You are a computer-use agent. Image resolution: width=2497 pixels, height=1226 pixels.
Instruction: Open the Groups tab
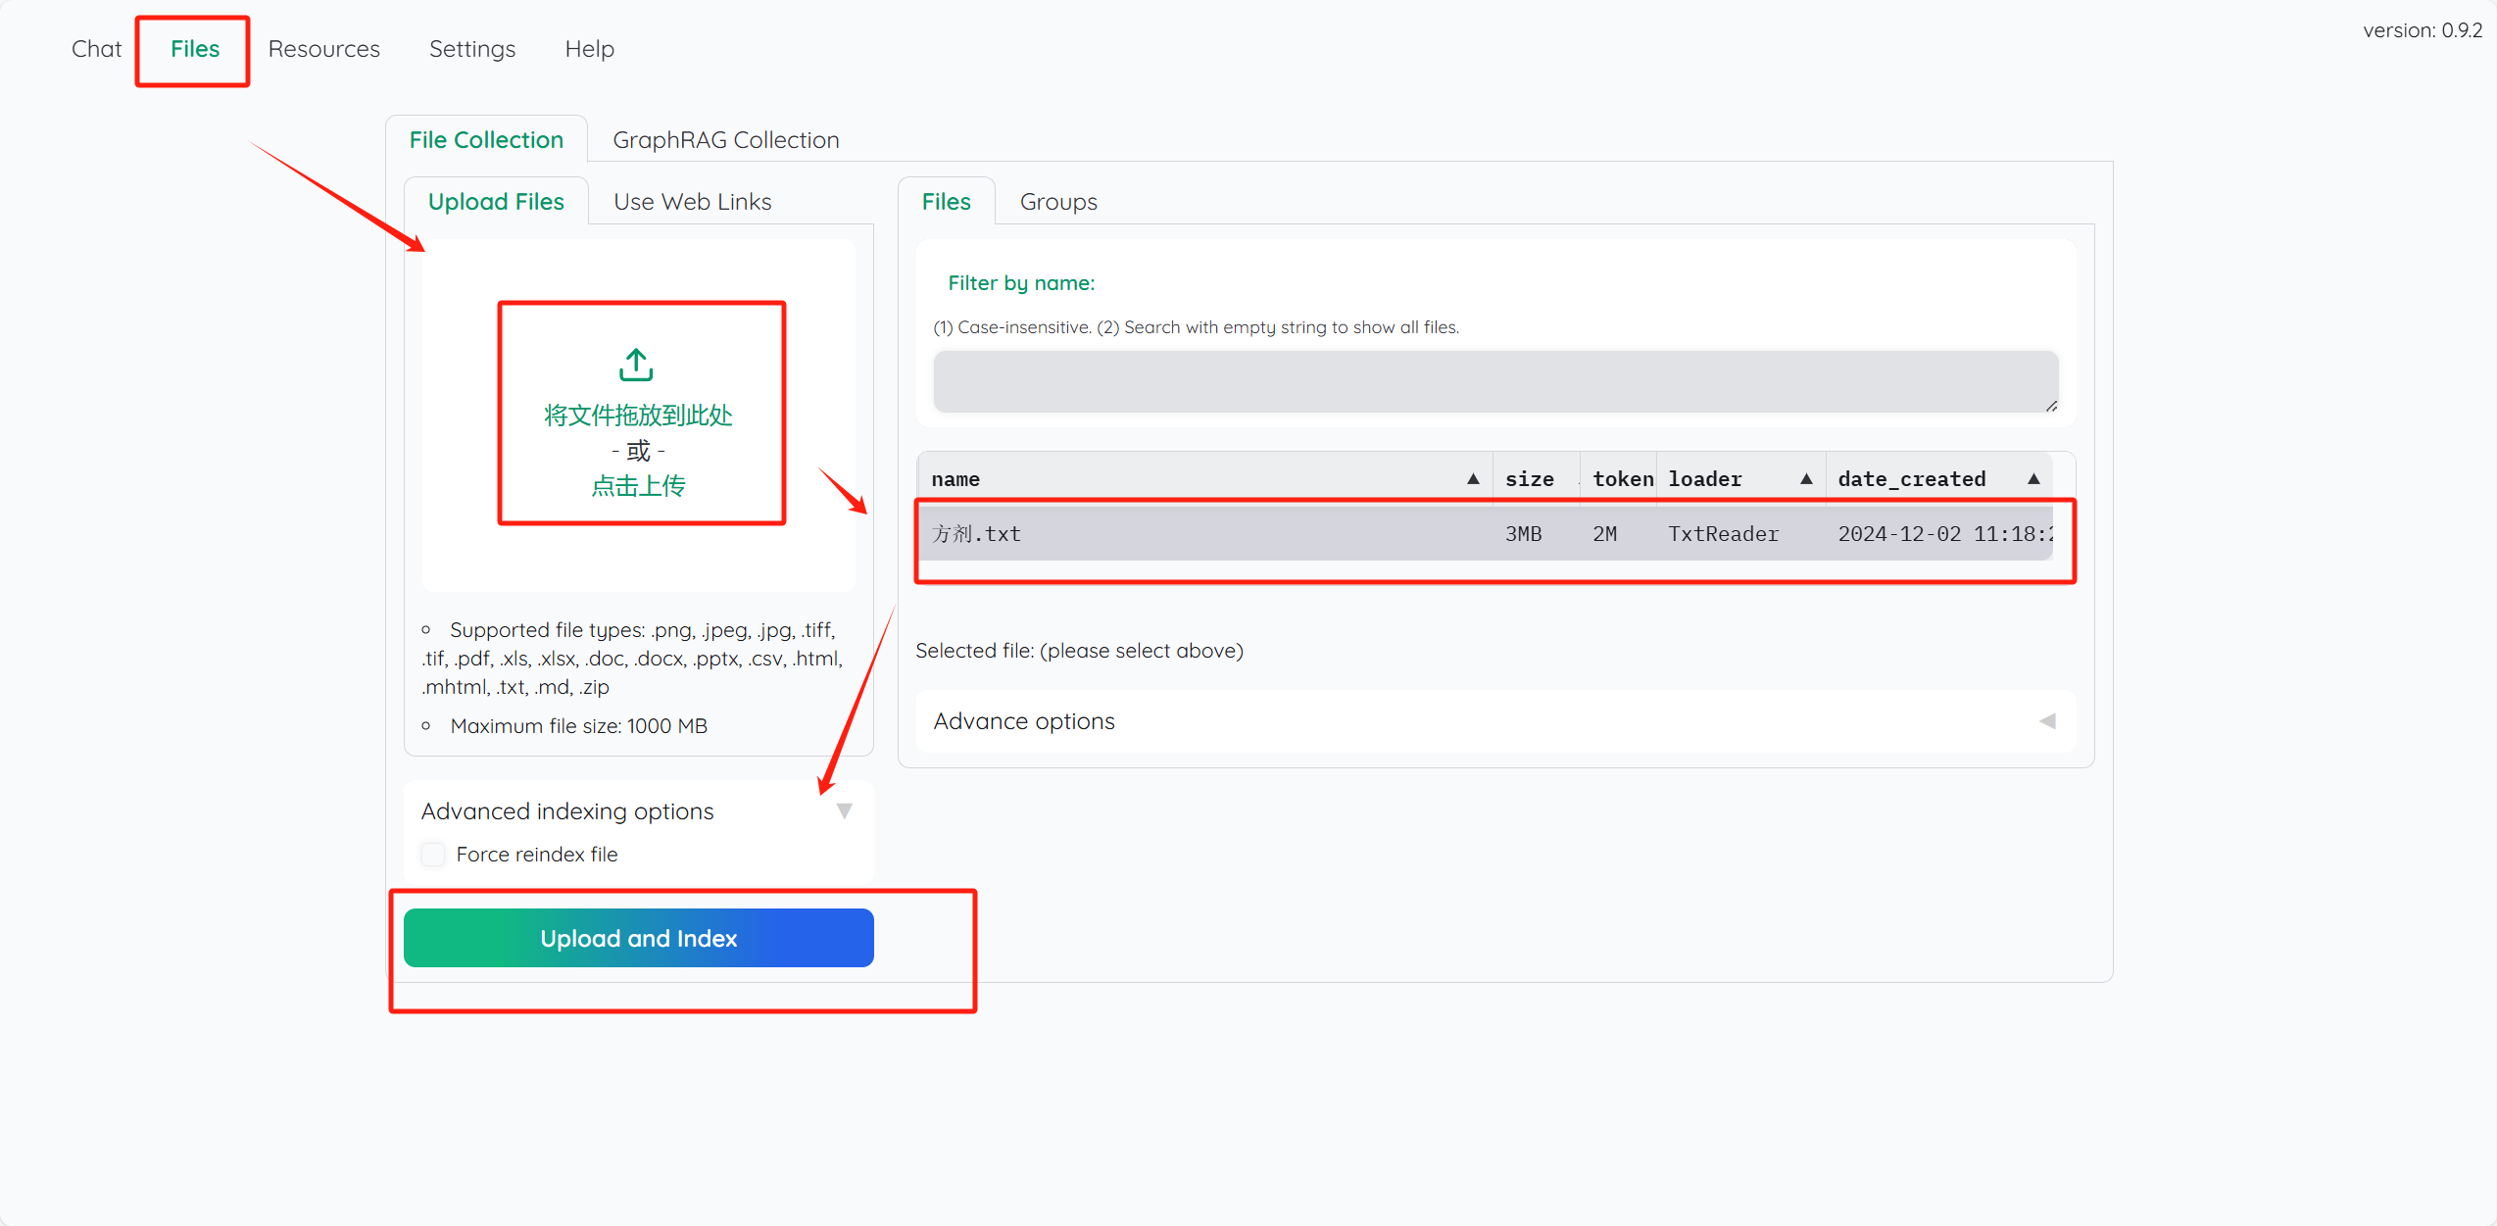[x=1057, y=202]
